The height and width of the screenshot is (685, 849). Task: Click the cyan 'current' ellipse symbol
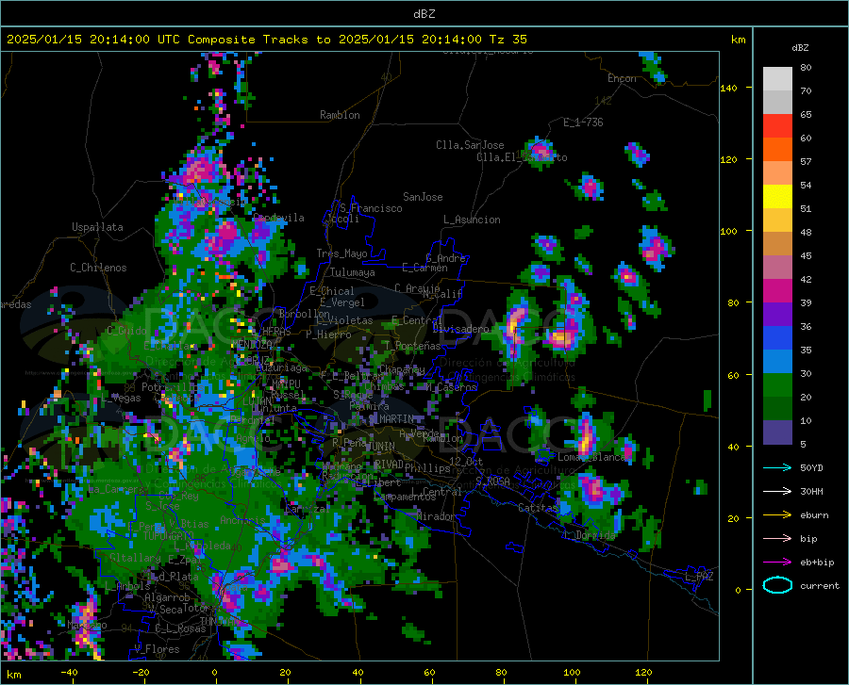777,585
